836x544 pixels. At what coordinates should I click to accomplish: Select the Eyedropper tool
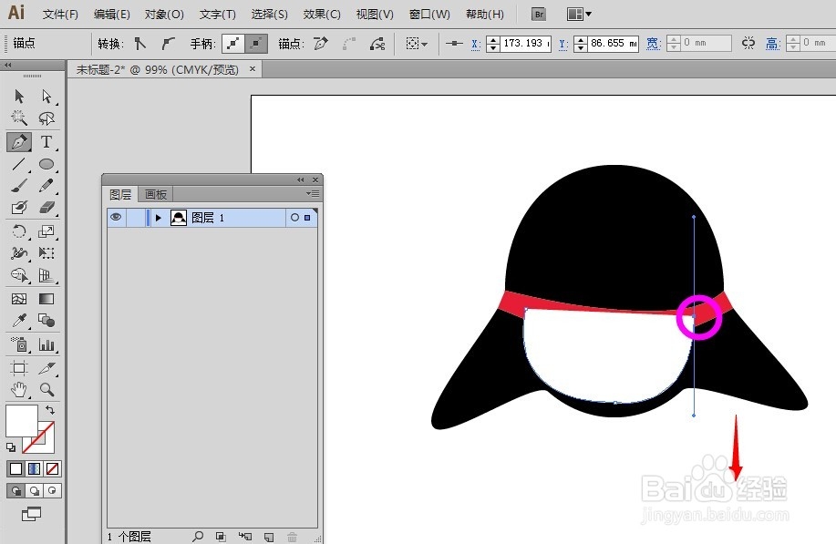coord(19,320)
